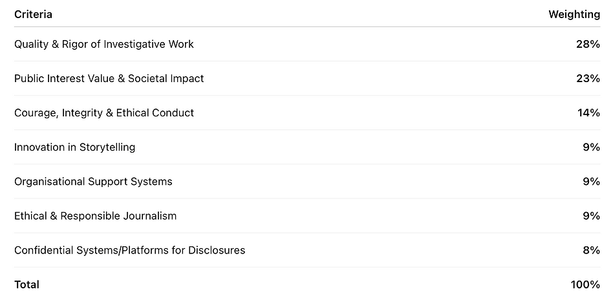613x300 pixels.
Task: Select Ethical & Responsible Journalism row
Action: click(95, 215)
